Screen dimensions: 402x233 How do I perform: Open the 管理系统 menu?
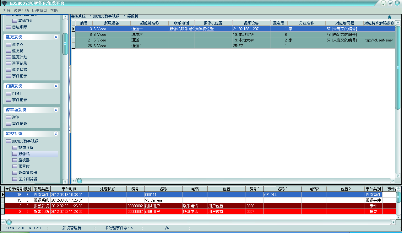pos(21,10)
